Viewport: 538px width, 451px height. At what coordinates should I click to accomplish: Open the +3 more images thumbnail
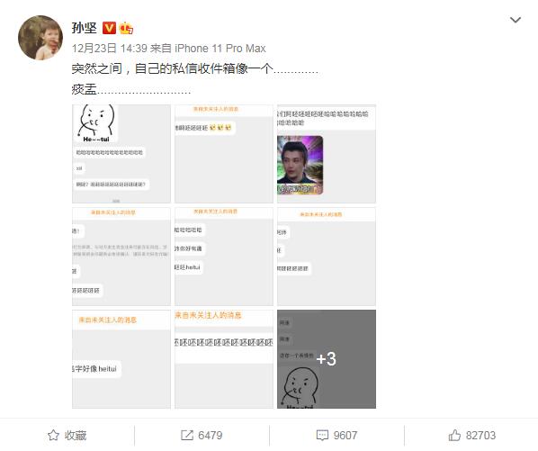coord(327,359)
